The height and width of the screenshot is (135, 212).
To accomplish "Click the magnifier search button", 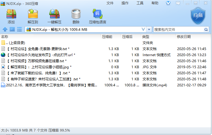I will click(x=206, y=29).
